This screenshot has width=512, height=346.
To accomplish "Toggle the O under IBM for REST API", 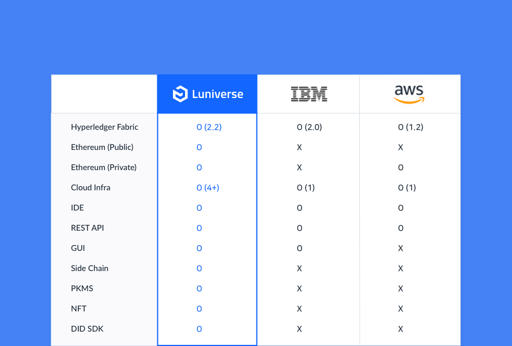I will point(299,228).
